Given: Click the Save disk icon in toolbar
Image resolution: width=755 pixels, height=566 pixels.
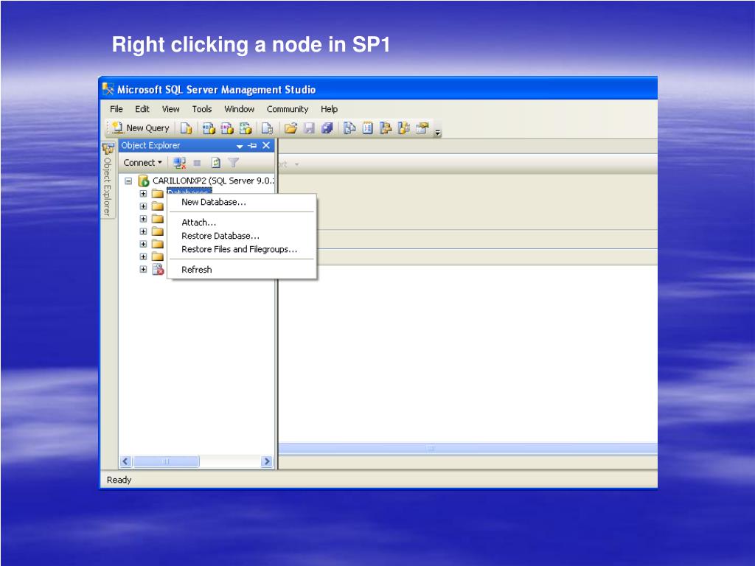Looking at the screenshot, I should 309,128.
